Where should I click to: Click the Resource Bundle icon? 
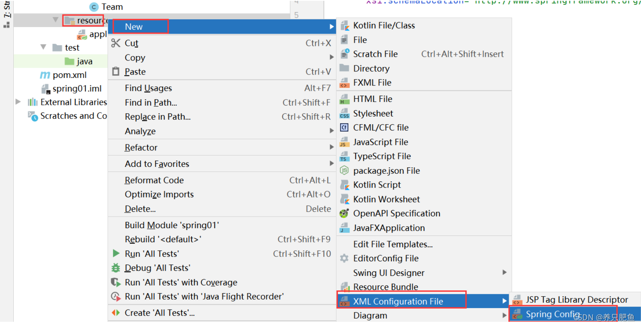[x=345, y=287]
